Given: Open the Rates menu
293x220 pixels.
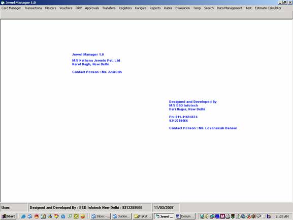Looking at the screenshot, I should tap(168, 8).
